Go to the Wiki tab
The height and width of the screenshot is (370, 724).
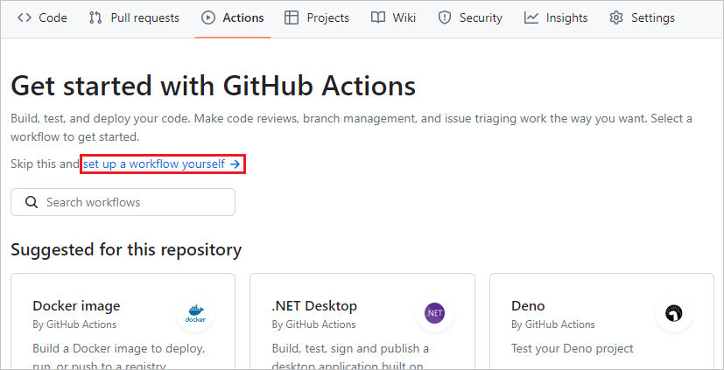coord(404,17)
